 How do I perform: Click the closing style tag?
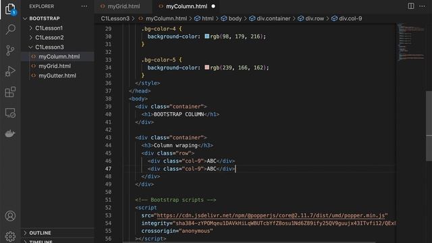pyautogui.click(x=148, y=83)
